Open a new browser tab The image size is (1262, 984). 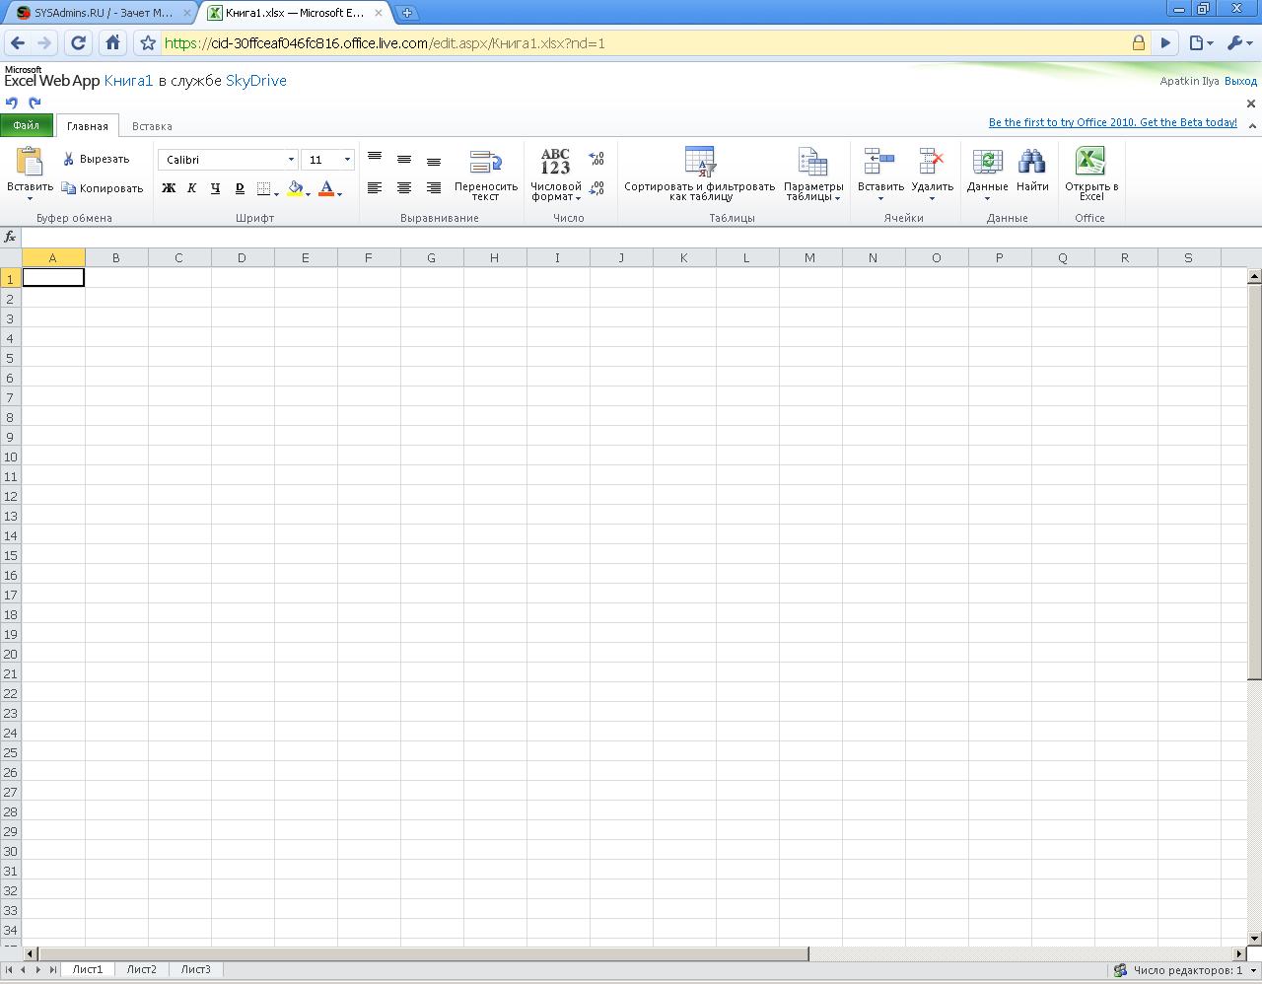click(x=407, y=13)
